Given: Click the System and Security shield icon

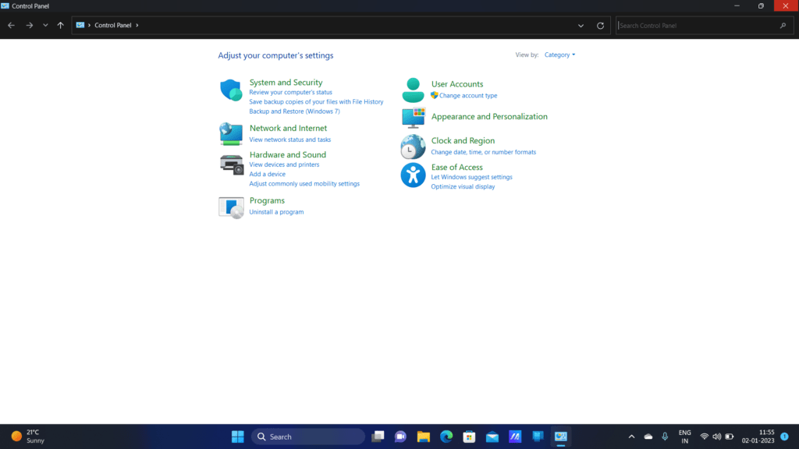Looking at the screenshot, I should [231, 90].
